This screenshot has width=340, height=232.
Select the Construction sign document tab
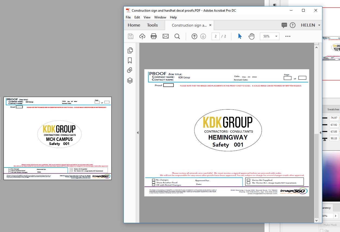(189, 25)
